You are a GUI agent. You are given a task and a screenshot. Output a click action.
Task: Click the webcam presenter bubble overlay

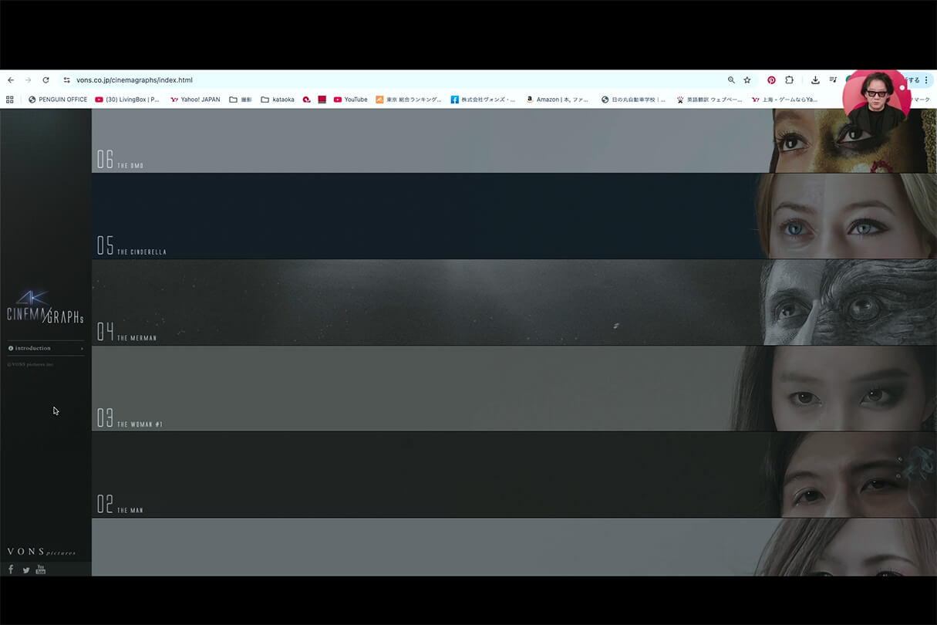(877, 101)
